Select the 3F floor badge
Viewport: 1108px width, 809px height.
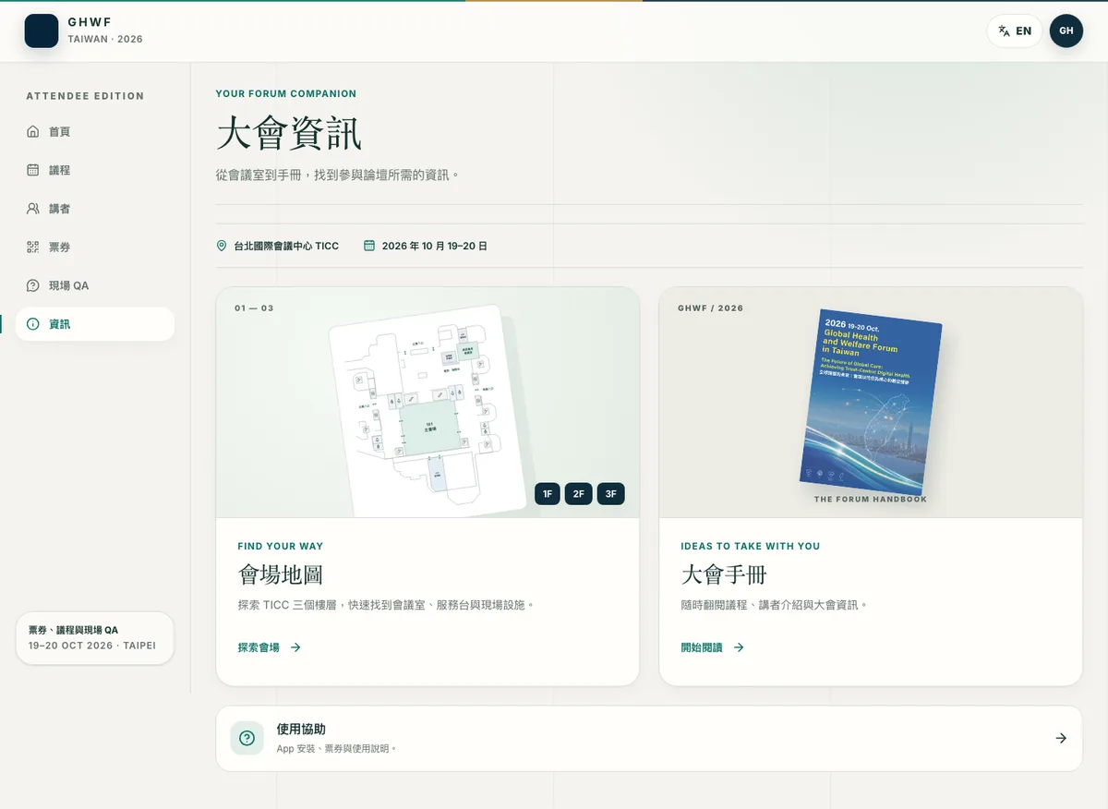(611, 494)
